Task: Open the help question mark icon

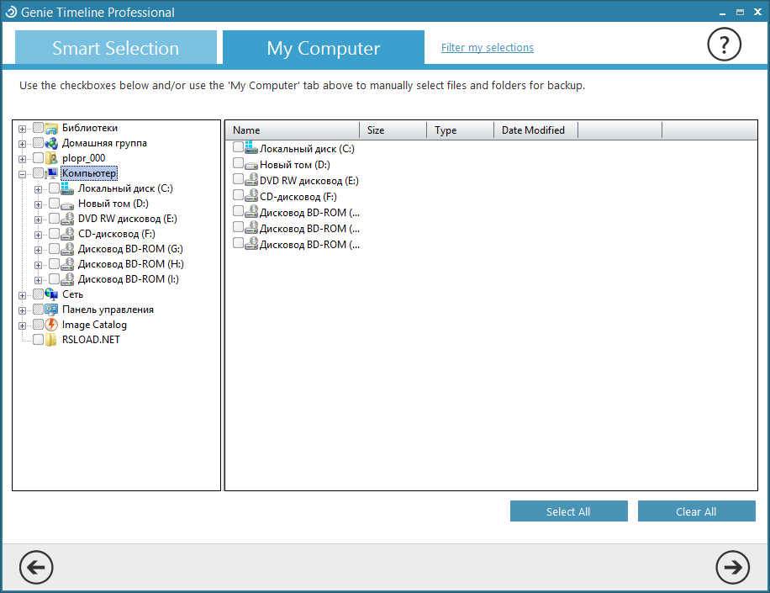Action: click(x=724, y=45)
